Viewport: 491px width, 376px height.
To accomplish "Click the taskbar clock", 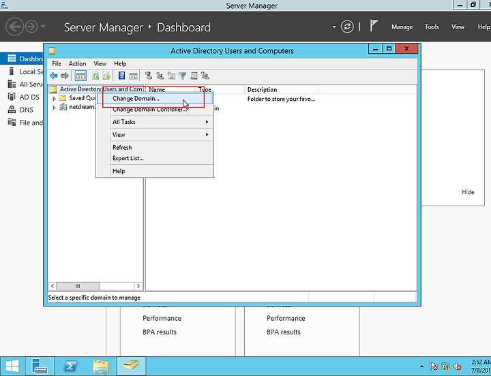I will tap(481, 366).
